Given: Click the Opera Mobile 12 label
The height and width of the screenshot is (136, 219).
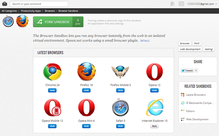Looking at the screenshot, I should 52,121.
